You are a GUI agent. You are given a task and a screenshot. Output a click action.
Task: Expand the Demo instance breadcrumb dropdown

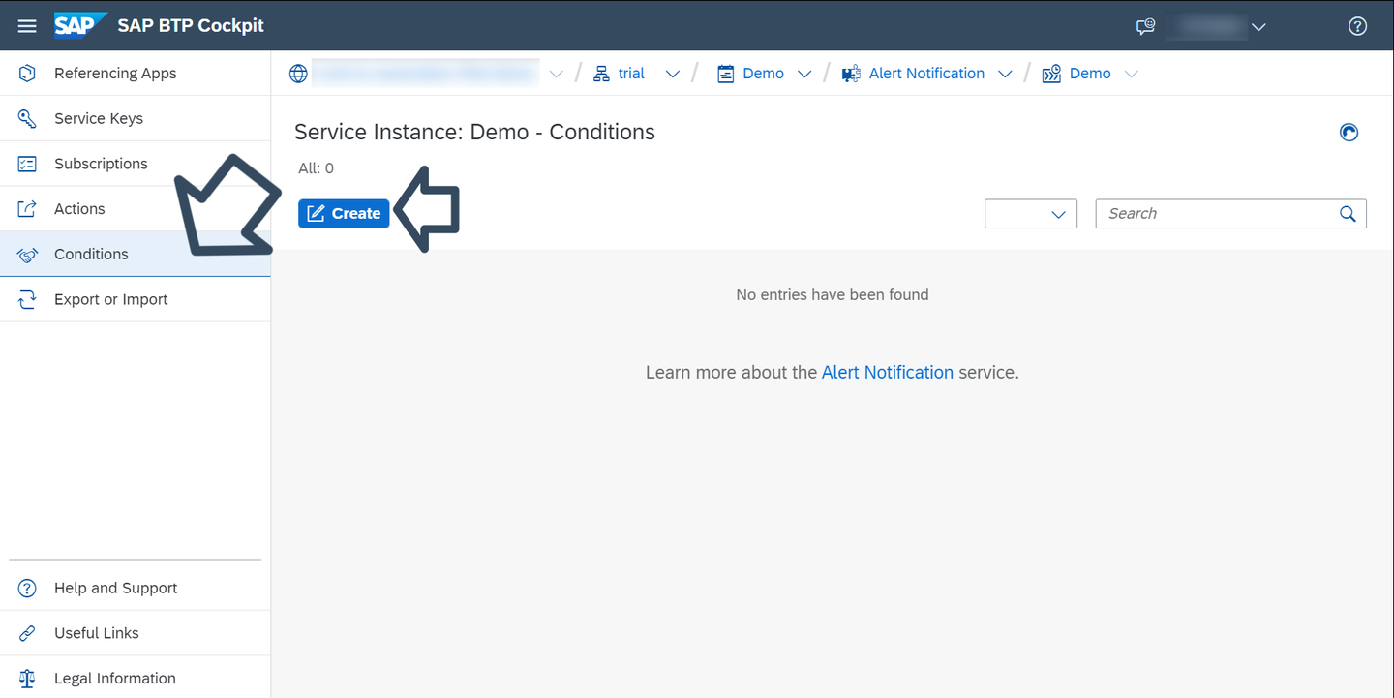coord(1131,75)
